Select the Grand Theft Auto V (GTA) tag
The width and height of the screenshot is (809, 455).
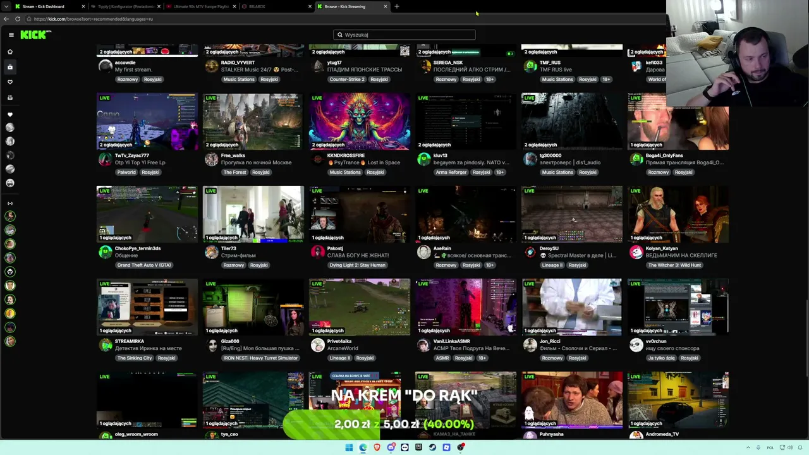click(x=144, y=265)
